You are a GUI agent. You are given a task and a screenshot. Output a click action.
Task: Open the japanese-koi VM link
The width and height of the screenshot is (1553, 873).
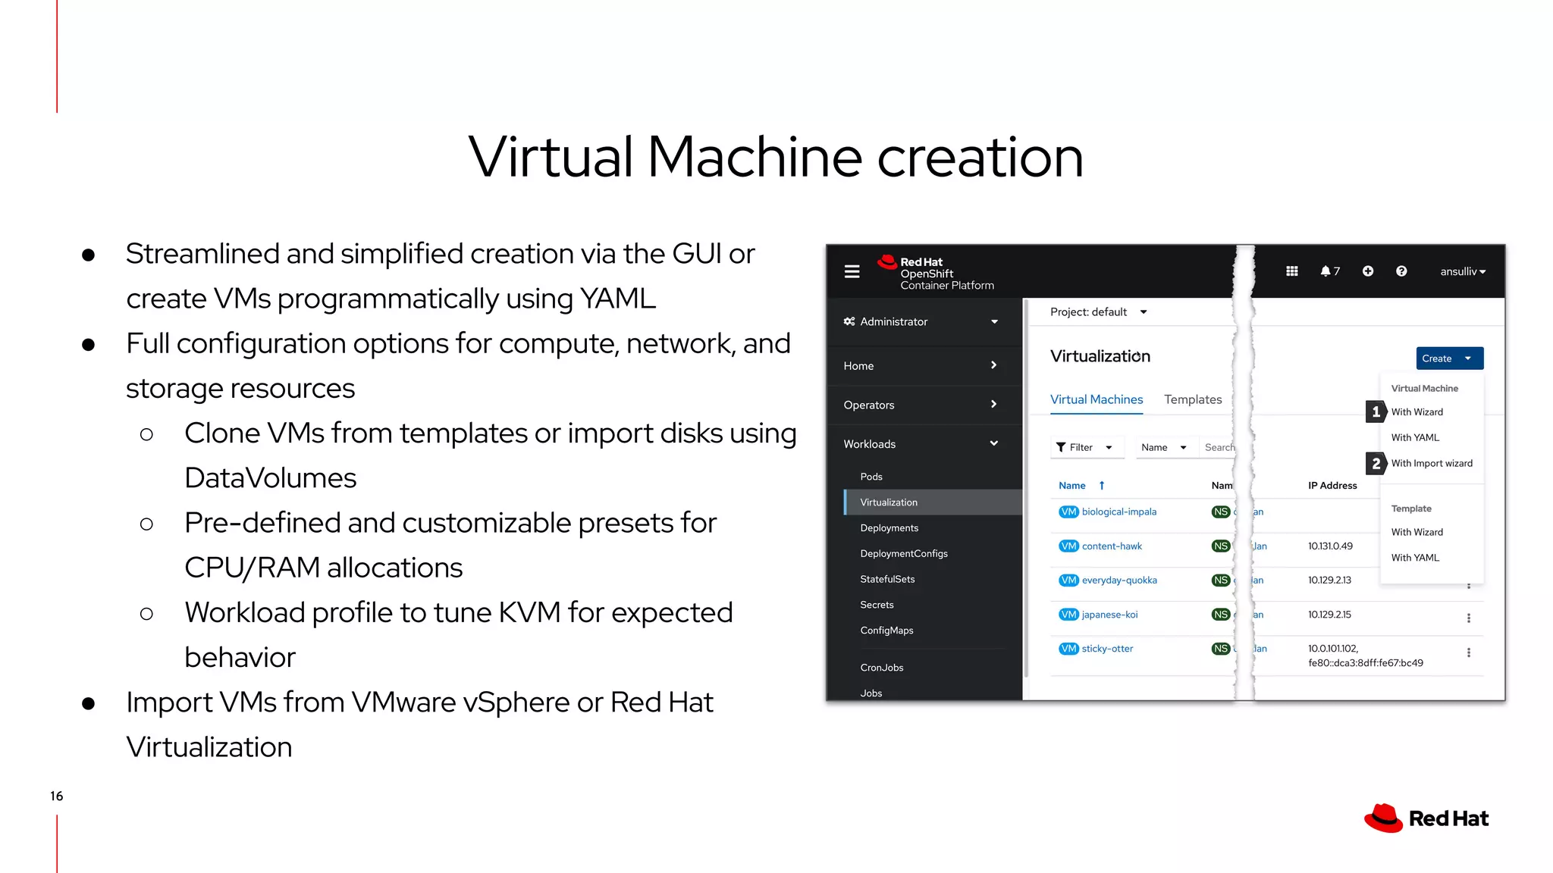pyautogui.click(x=1109, y=615)
